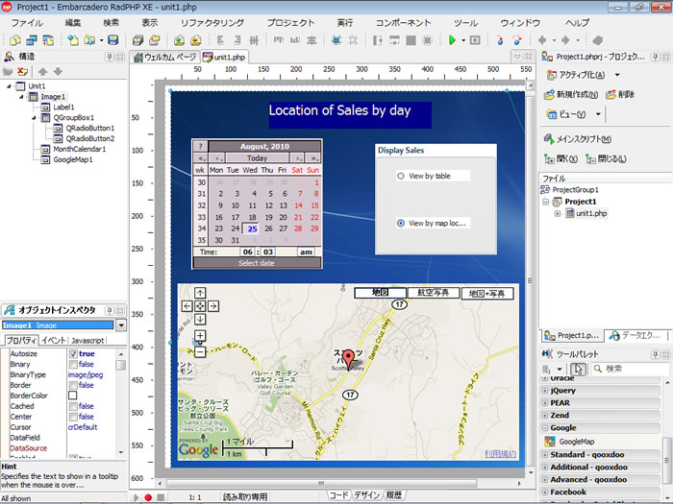Click the Save icon in the toolbar

[x=112, y=40]
